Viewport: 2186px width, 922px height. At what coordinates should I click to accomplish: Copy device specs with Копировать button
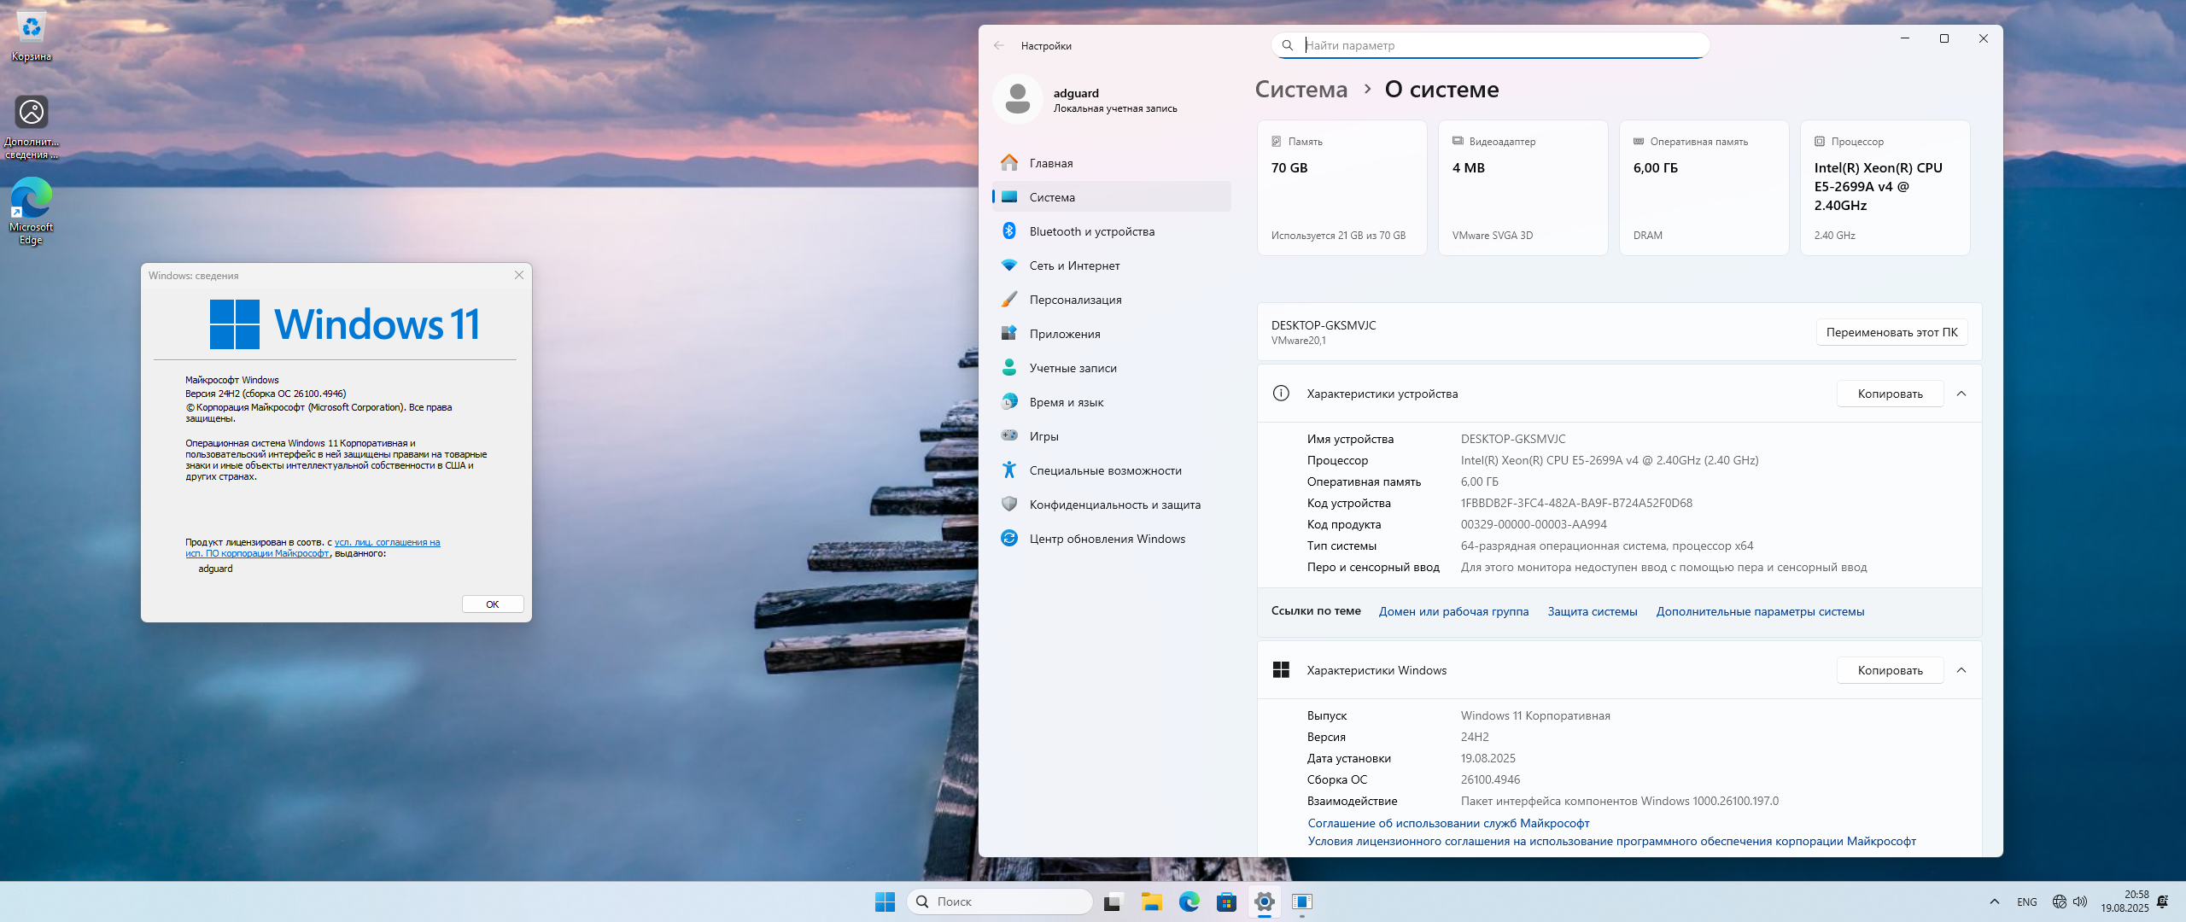[x=1890, y=394]
